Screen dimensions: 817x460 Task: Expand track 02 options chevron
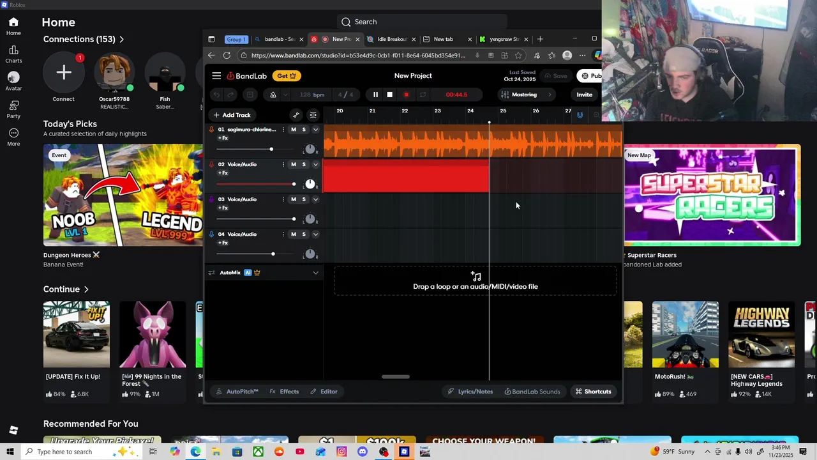315,165
